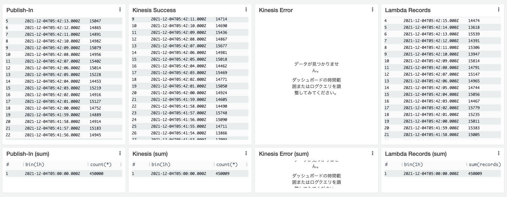Click the Lambda Records (sum) widget title
Image resolution: width=507 pixels, height=197 pixels.
pos(416,154)
